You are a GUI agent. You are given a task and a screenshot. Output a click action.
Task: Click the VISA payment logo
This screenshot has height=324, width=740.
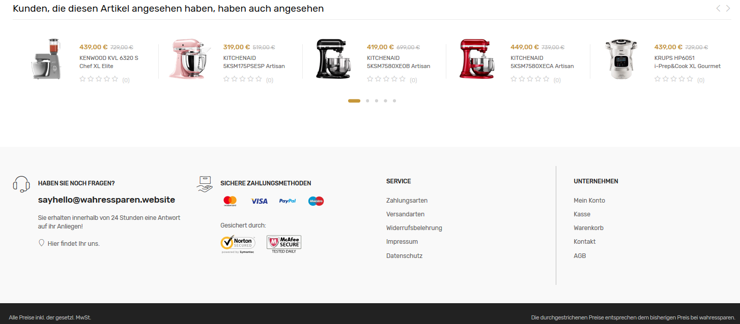pos(259,201)
